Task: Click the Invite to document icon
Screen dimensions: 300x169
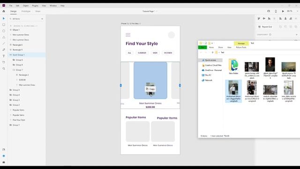Action: tap(269, 11)
